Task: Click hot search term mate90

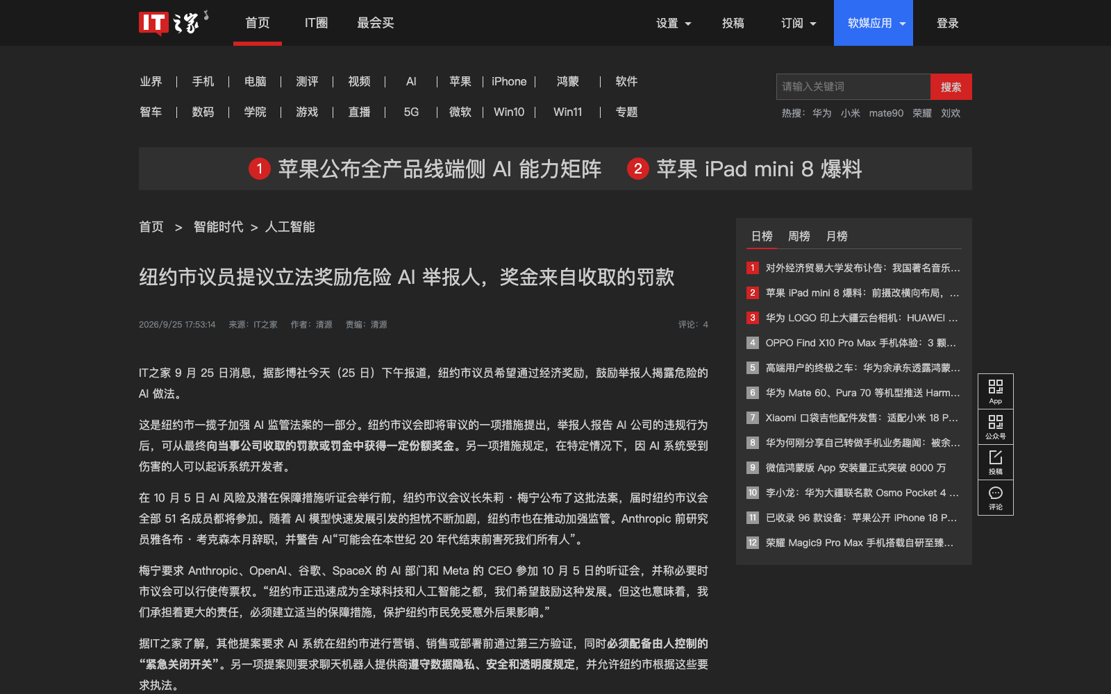Action: (886, 113)
